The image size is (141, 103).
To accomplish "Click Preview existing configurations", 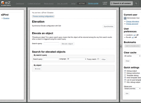I will (43, 16).
